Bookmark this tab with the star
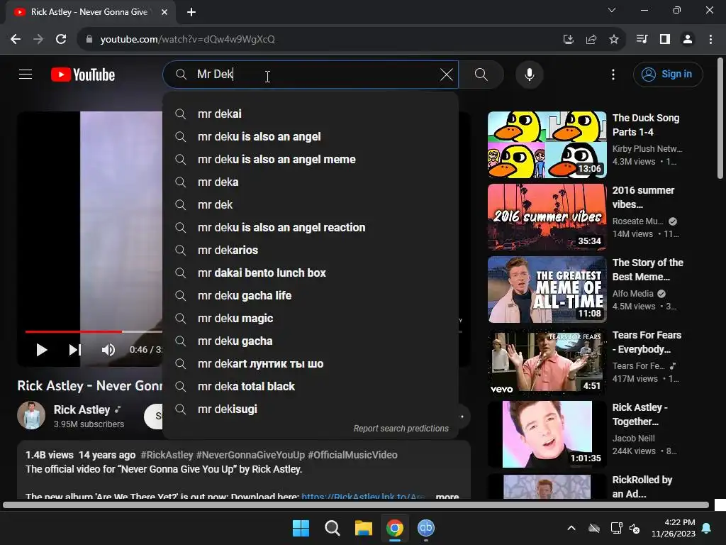 [x=614, y=40]
